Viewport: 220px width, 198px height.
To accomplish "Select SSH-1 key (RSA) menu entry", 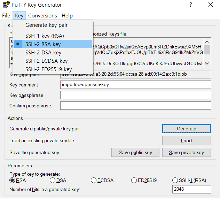I will pos(53,36).
